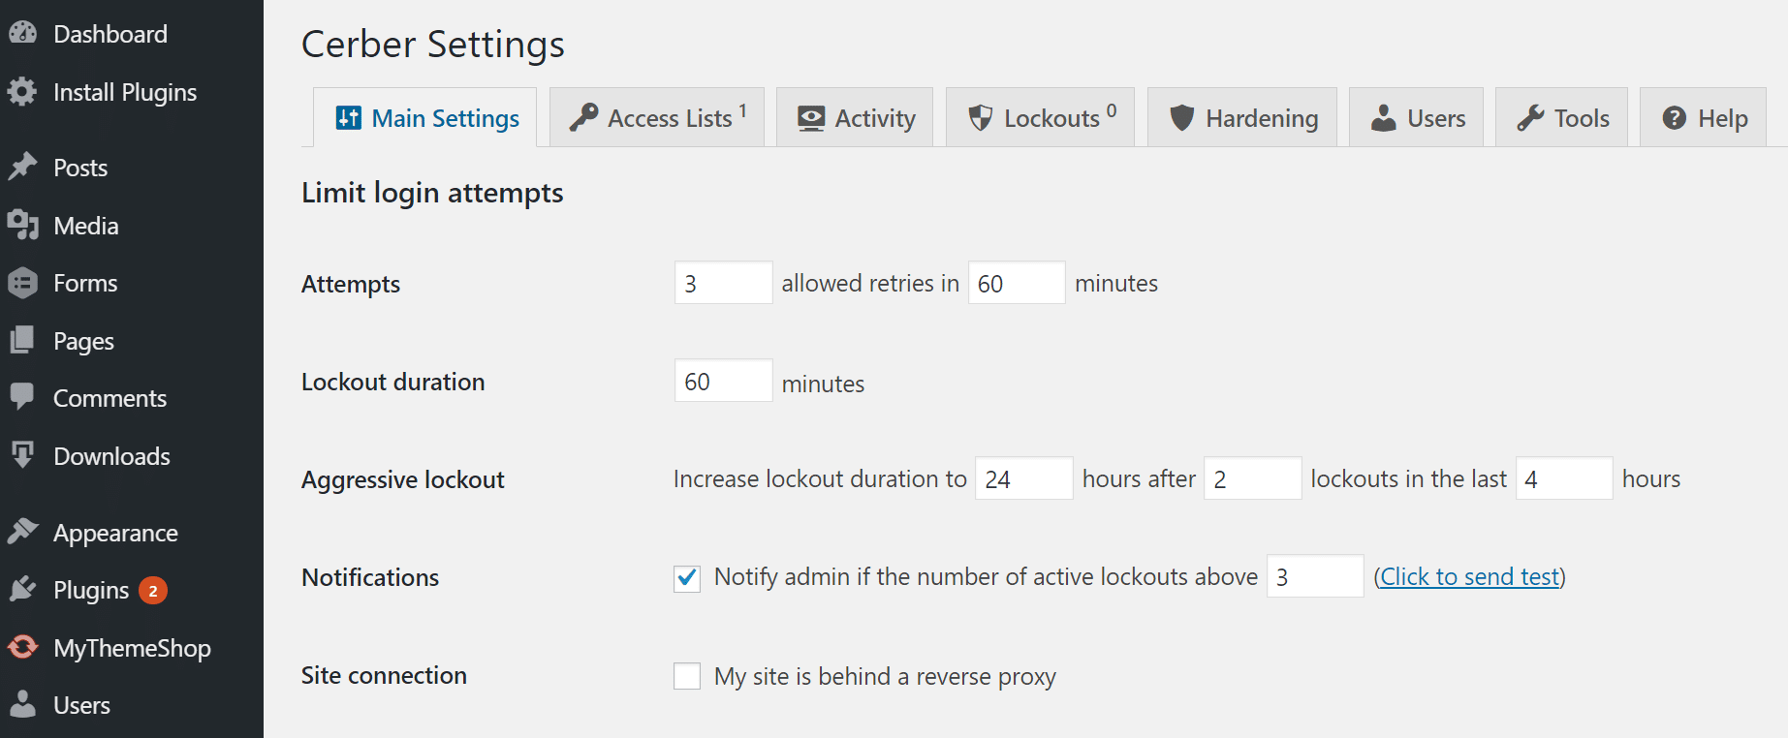Open the Help question mark tab
Screen dimensions: 1788x738
1703,117
